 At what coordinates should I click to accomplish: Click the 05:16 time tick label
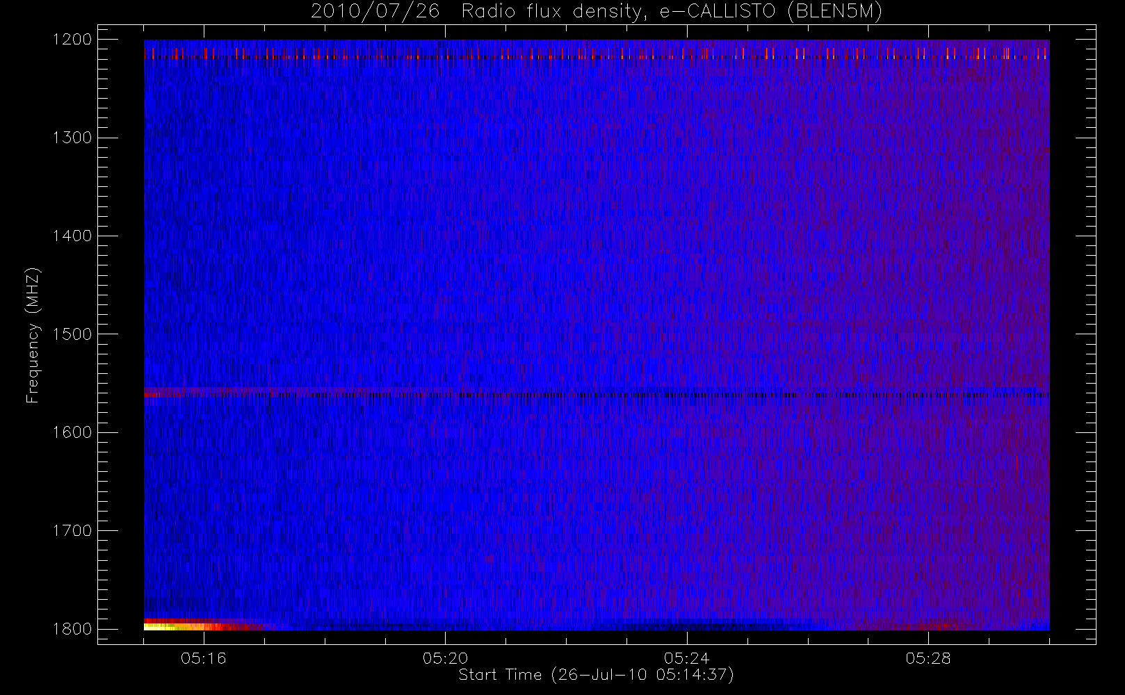pos(204,658)
